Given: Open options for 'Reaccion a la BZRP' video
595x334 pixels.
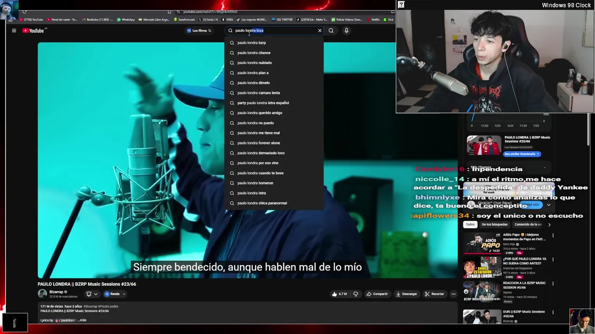Looking at the screenshot, I should 553,283.
